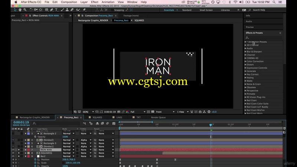Open the Front 3D view dropdown
Screen dimensions: 297x167
click(165, 112)
